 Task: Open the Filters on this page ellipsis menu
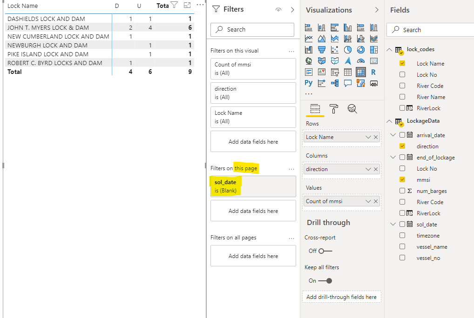click(291, 169)
